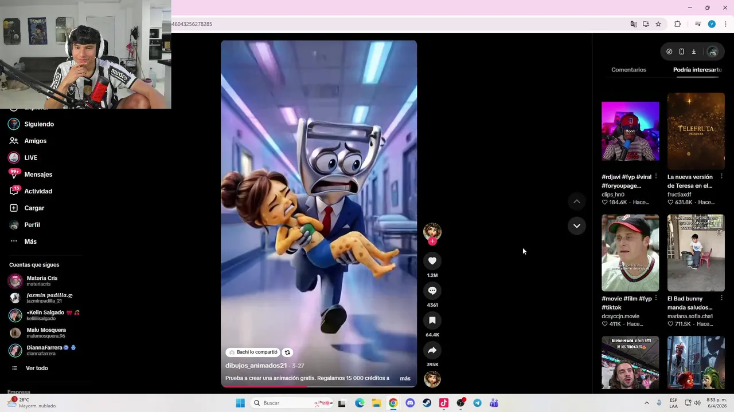Open the taskbar clock and date

click(x=717, y=403)
